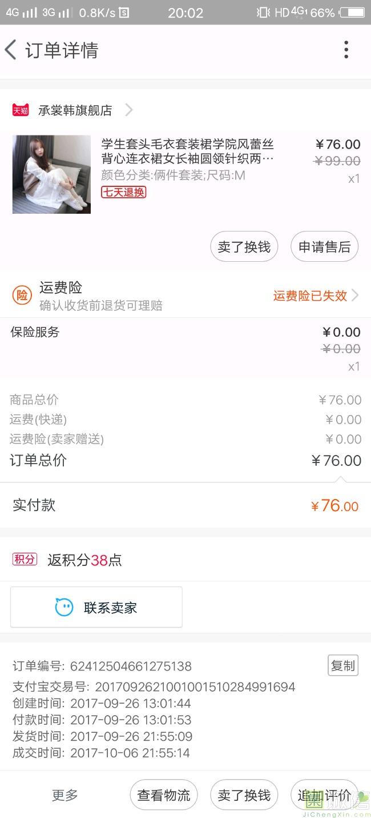Image resolution: width=371 pixels, height=818 pixels.
Task: Tap the battery icon in status bar
Action: [x=352, y=12]
